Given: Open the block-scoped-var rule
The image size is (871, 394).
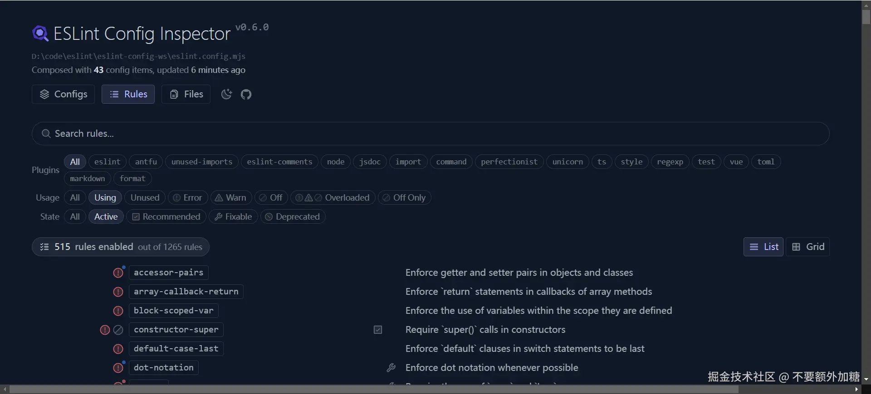Looking at the screenshot, I should point(174,311).
